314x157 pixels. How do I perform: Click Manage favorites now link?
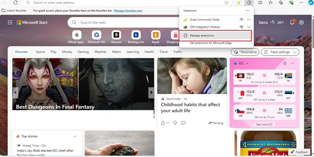128,11
